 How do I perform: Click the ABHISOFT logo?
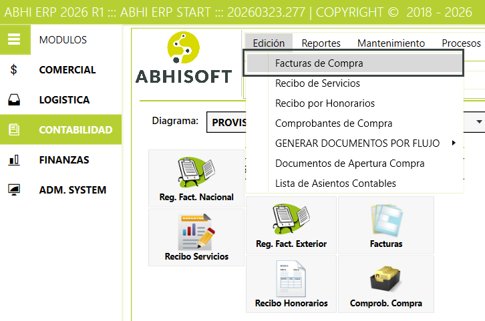(x=184, y=59)
